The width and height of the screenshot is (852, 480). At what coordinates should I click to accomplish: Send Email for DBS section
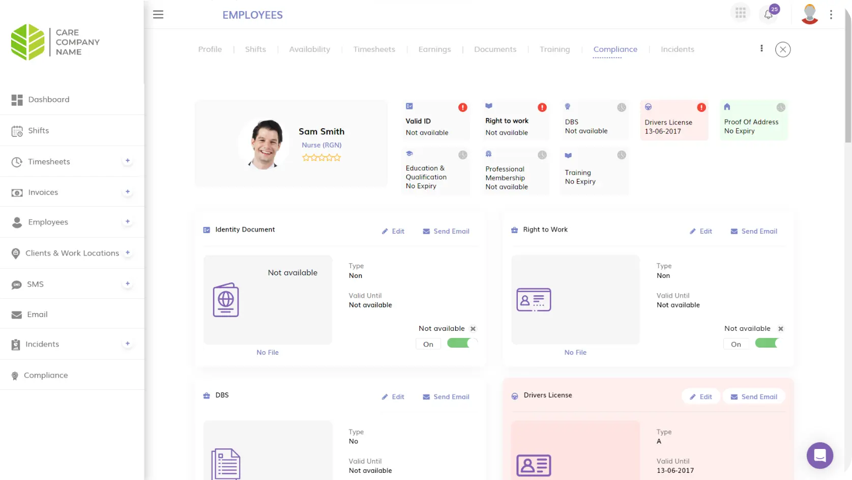tap(446, 397)
